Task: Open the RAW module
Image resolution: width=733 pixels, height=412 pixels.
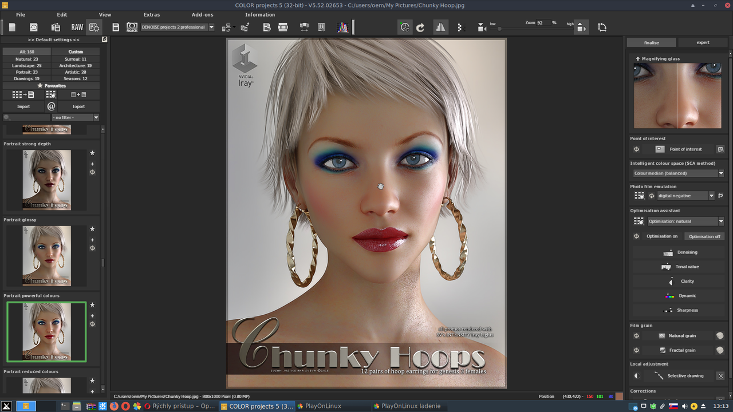Action: (77, 27)
